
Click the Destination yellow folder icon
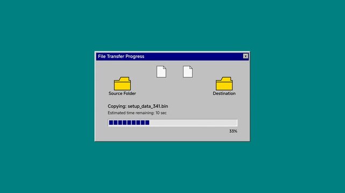[x=224, y=84]
